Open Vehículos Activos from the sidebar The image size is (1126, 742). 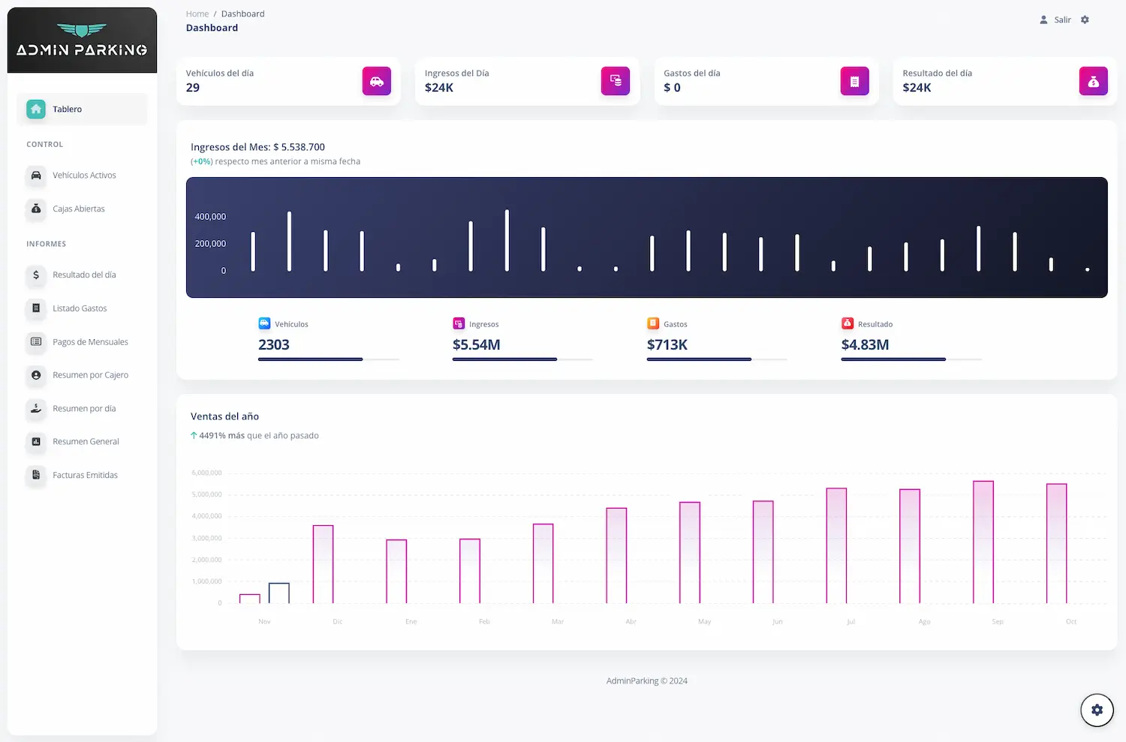tap(84, 176)
